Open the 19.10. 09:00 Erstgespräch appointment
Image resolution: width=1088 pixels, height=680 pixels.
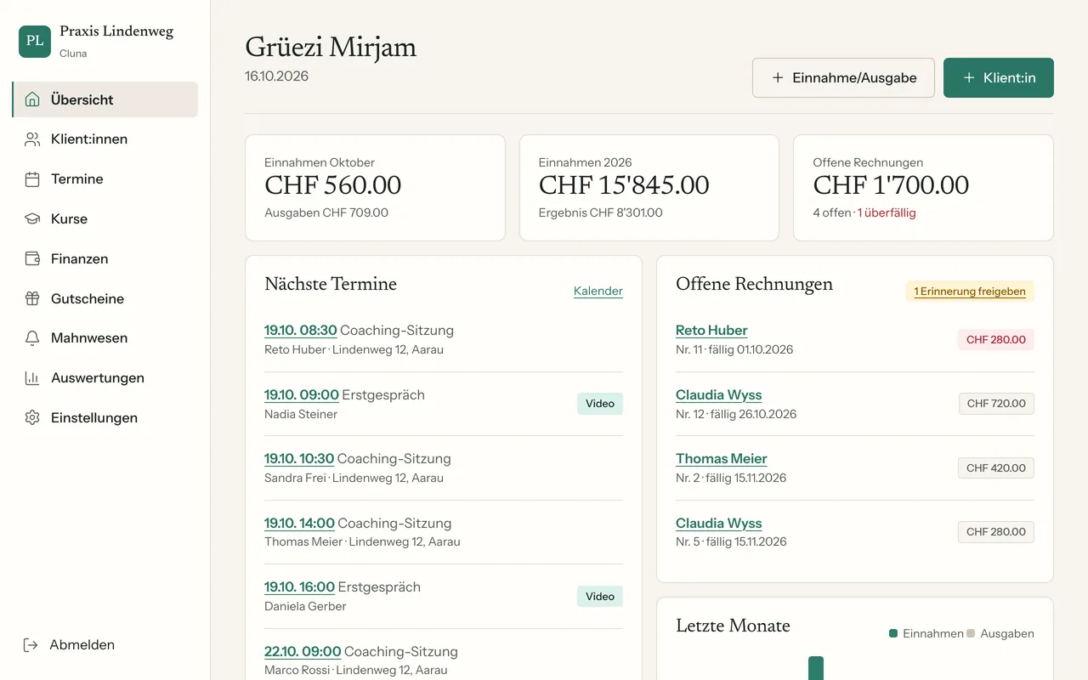click(302, 394)
